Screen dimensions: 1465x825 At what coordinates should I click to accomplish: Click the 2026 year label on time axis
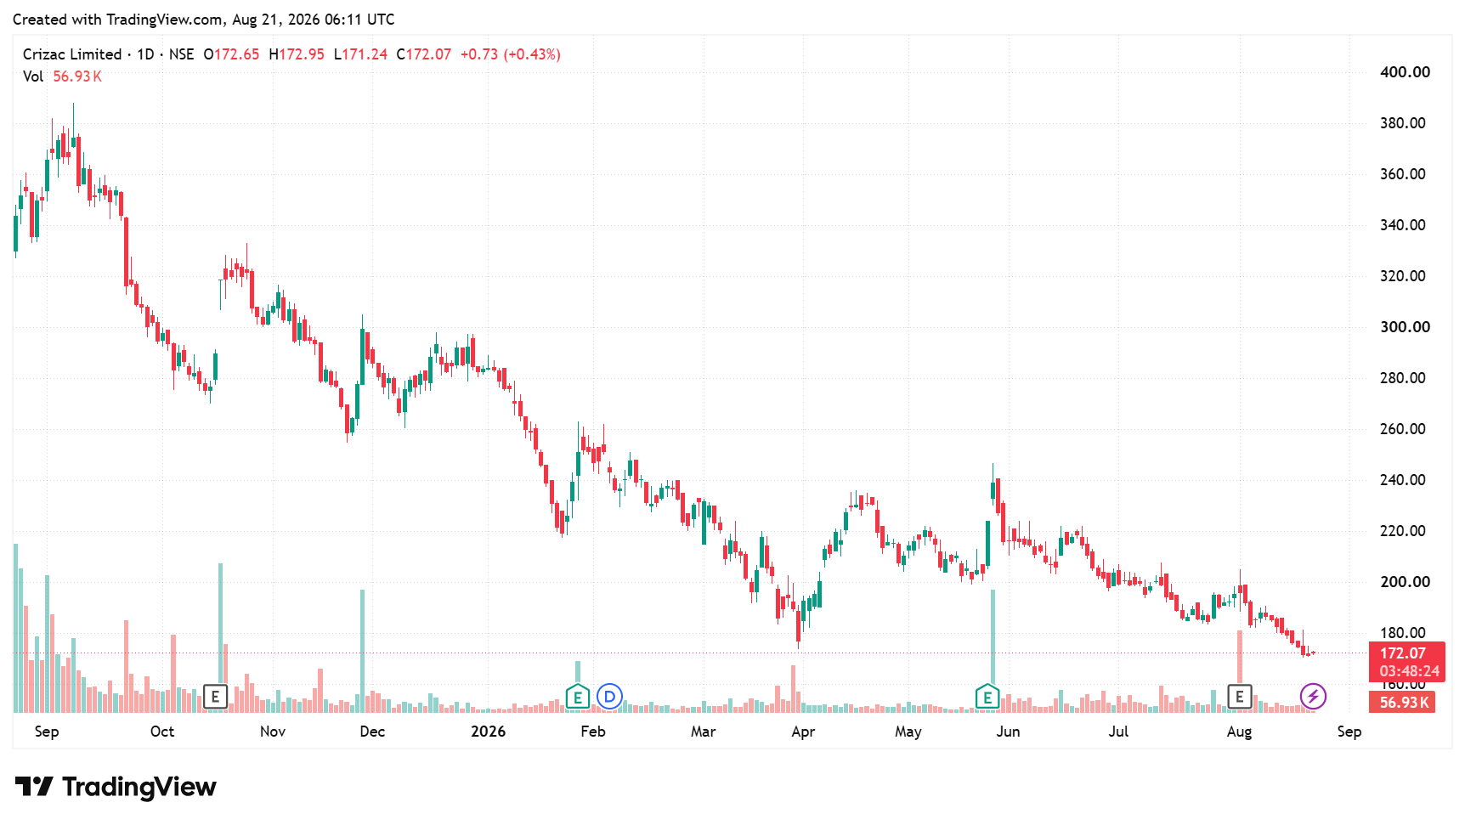coord(489,732)
